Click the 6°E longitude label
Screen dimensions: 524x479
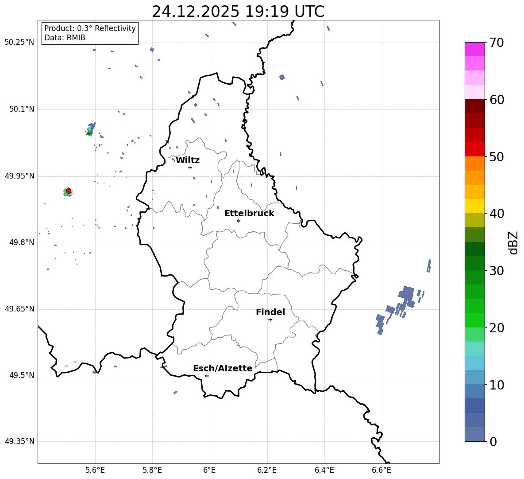[x=209, y=471]
